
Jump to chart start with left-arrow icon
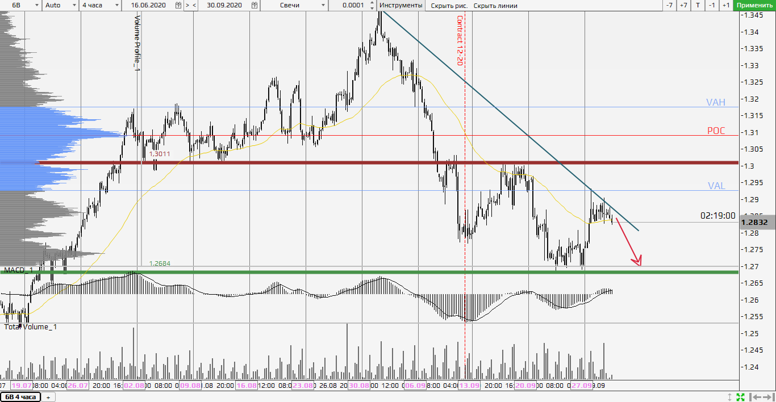click(x=756, y=397)
